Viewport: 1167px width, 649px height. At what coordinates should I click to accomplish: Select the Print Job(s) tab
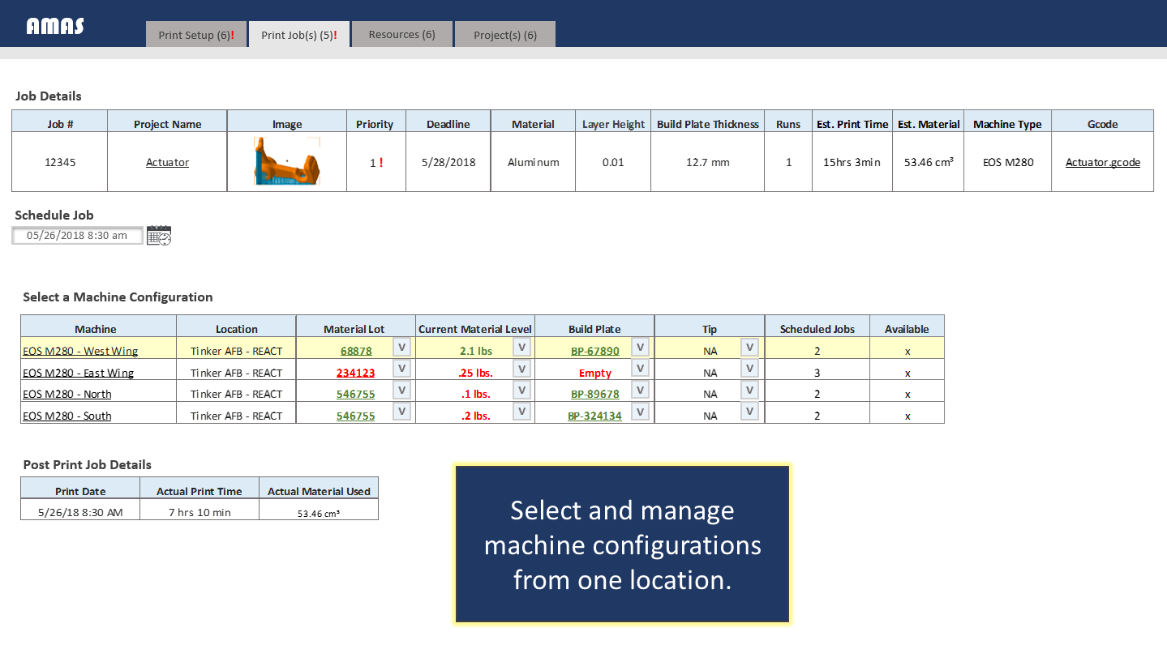pyautogui.click(x=298, y=35)
